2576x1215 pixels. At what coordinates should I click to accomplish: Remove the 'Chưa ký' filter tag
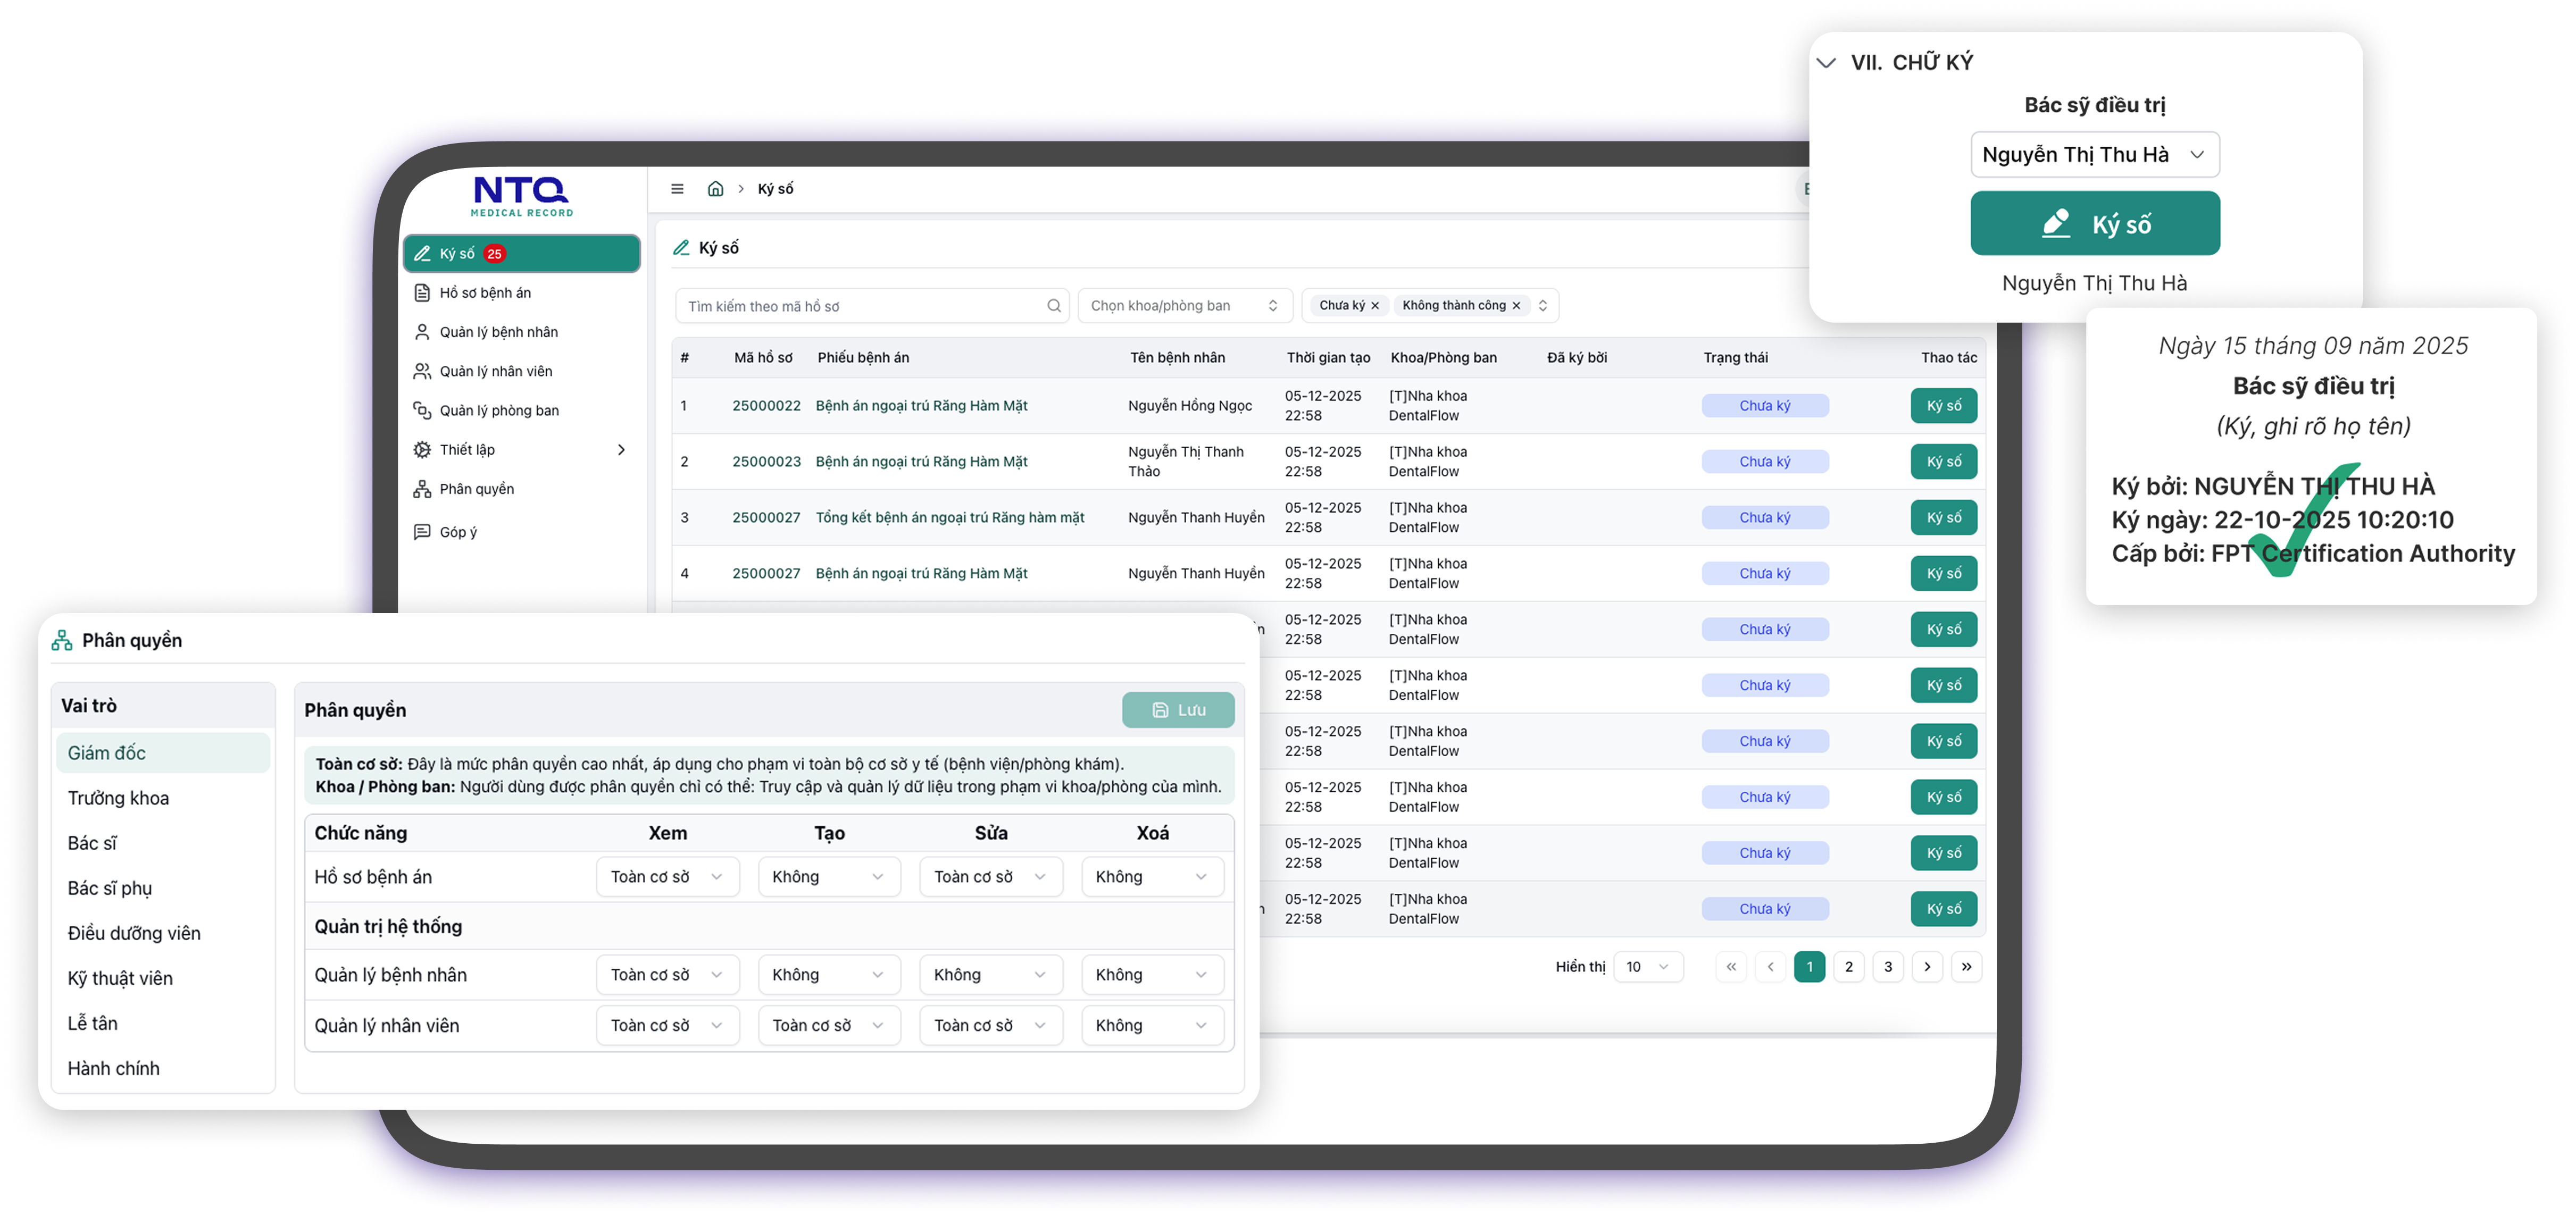(1375, 306)
